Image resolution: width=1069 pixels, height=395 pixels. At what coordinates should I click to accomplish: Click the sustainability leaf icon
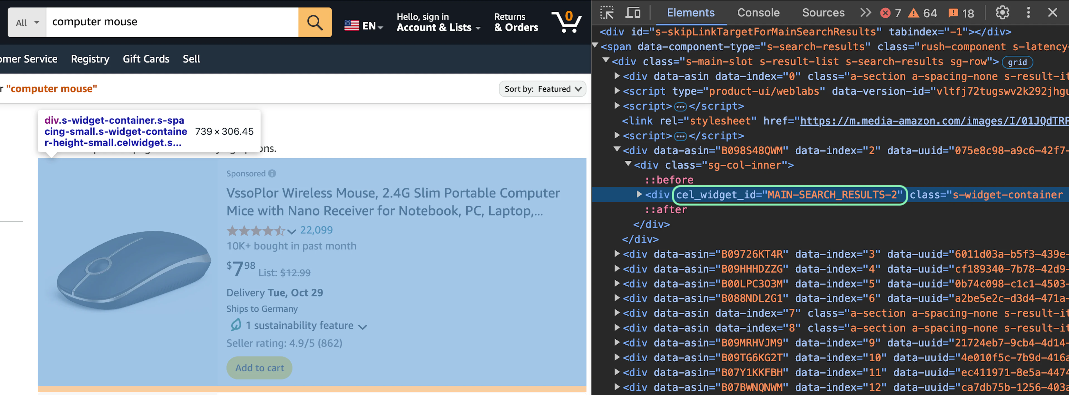tap(236, 325)
